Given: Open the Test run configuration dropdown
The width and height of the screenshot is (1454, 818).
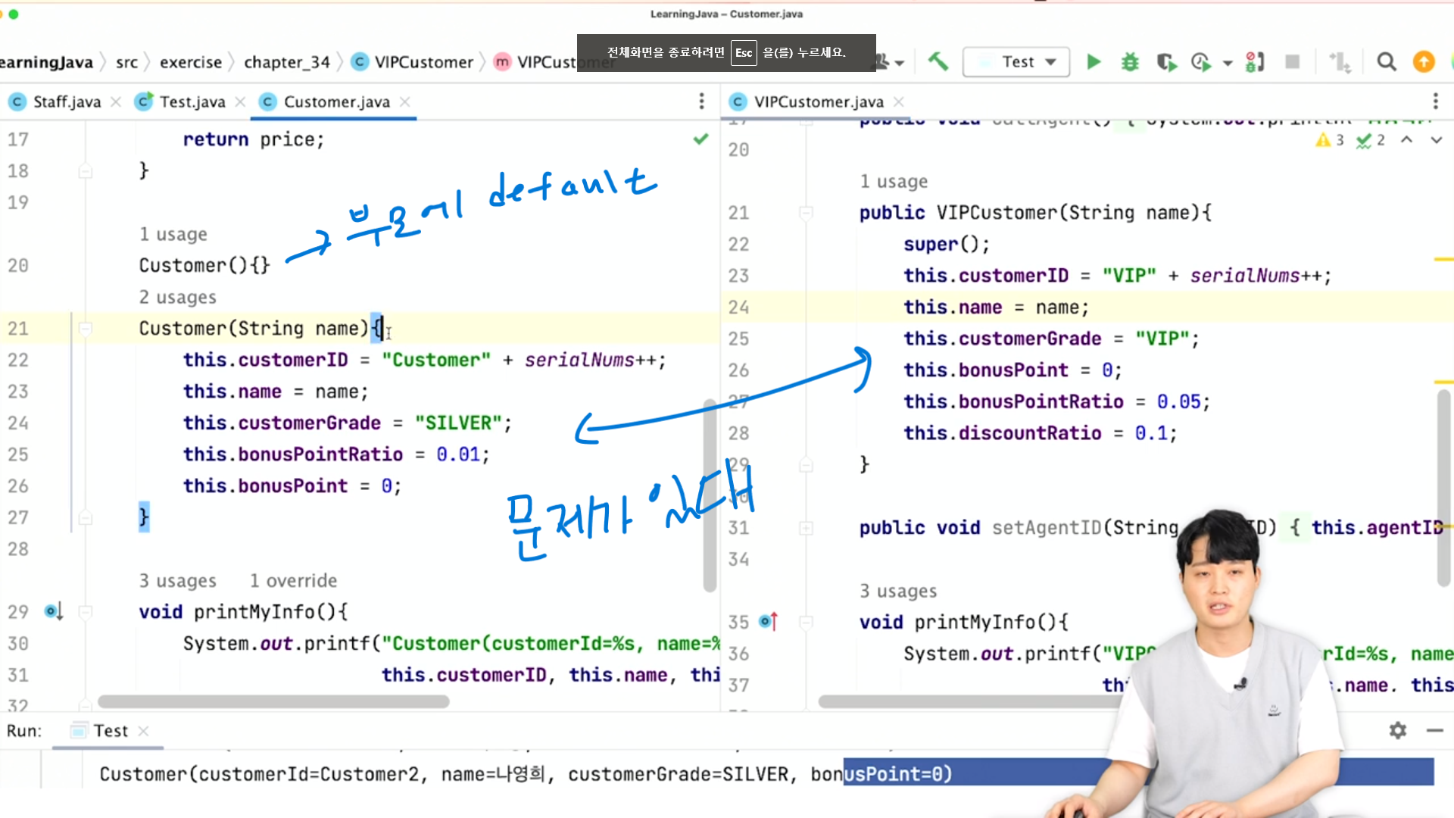Looking at the screenshot, I should pyautogui.click(x=1050, y=62).
